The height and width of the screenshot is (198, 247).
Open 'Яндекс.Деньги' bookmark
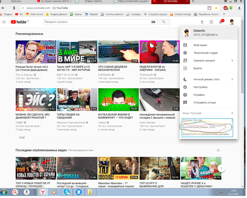pos(57,14)
